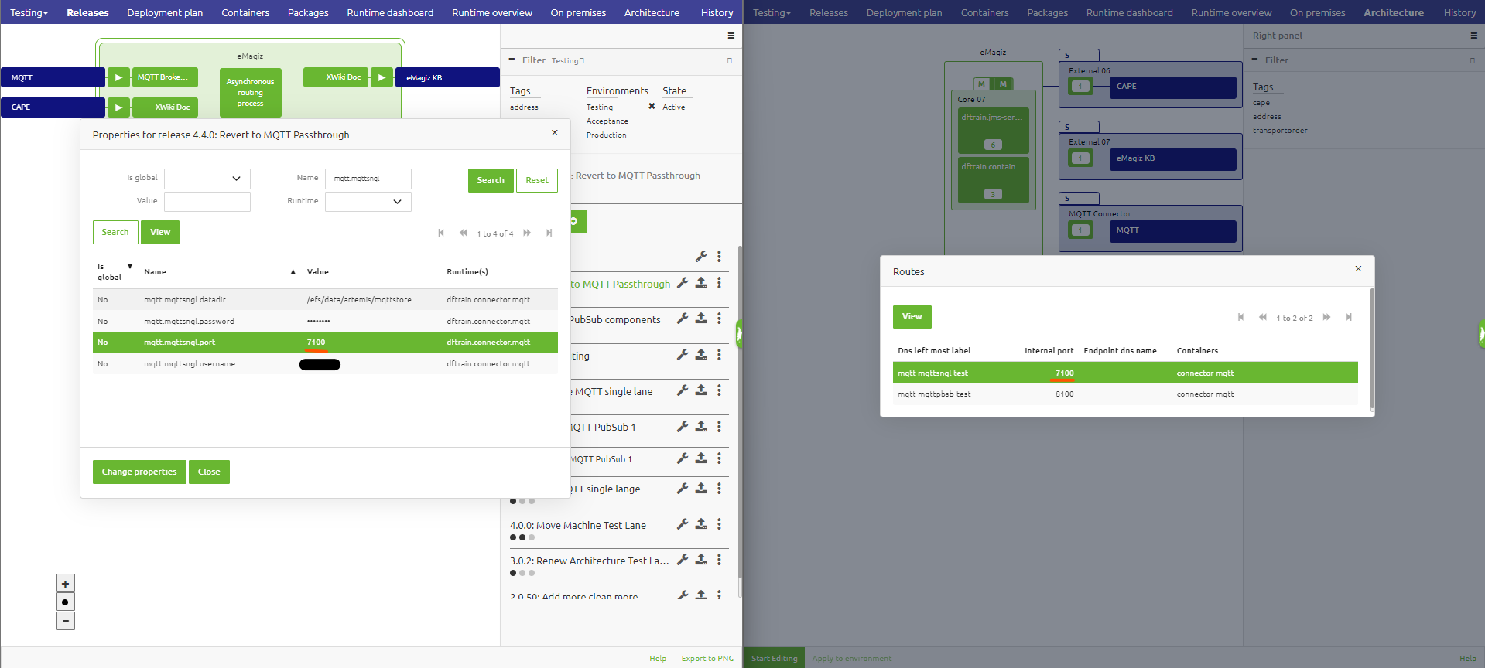Collapse the Filter section in left window

512,60
